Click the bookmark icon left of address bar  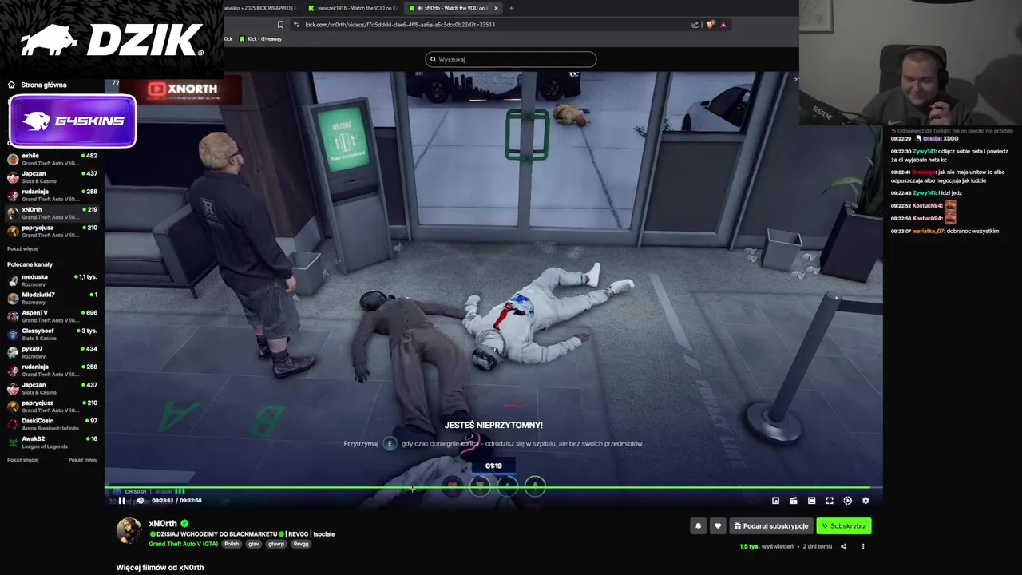(x=280, y=25)
